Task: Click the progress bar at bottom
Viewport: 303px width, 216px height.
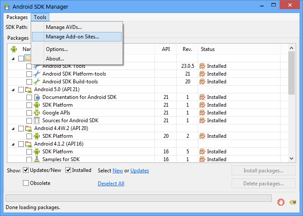Action: pyautogui.click(x=139, y=198)
